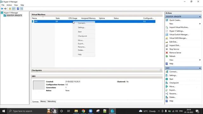Image resolution: width=203 pixels, height=114 pixels.
Task: Open the View menu in menu bar
Action: point(16,5)
